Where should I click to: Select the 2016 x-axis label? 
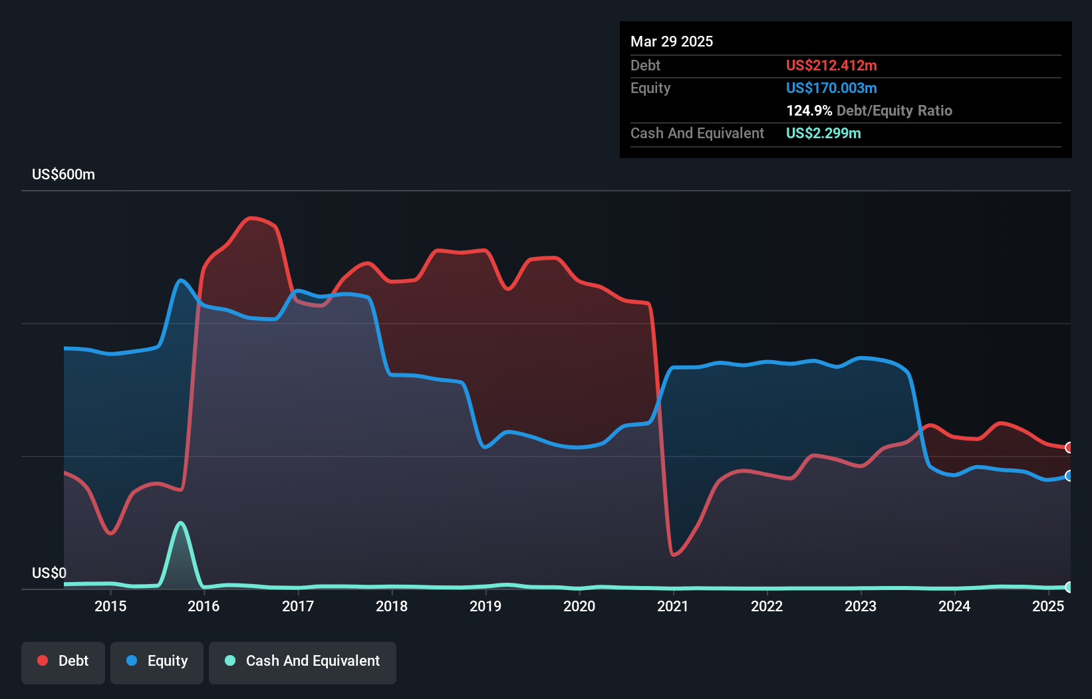pyautogui.click(x=204, y=606)
